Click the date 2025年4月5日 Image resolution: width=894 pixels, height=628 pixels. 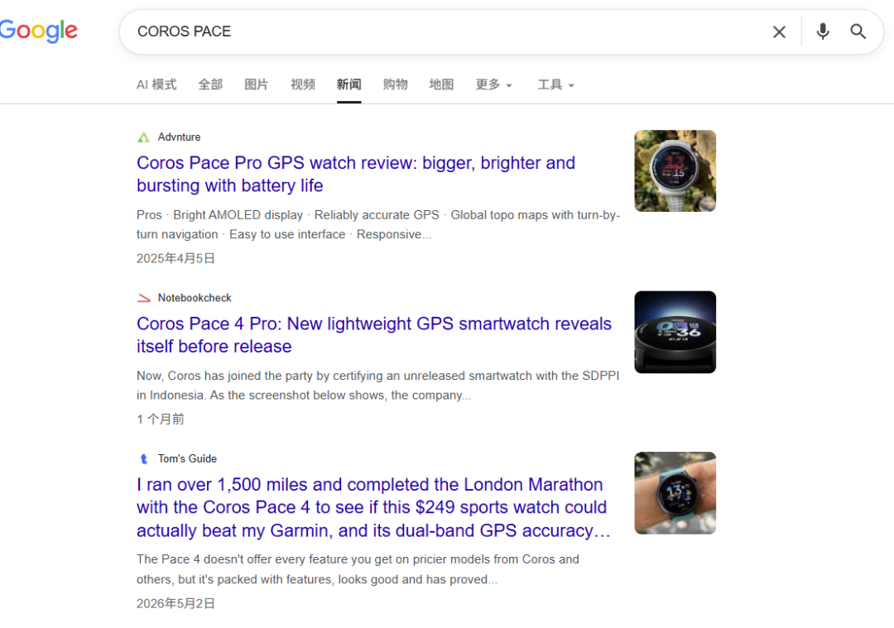click(175, 258)
